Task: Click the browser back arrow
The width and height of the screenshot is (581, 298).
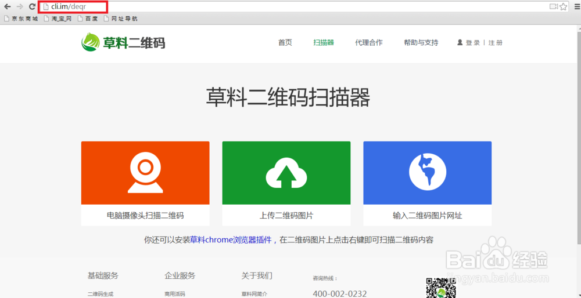Action: point(7,6)
